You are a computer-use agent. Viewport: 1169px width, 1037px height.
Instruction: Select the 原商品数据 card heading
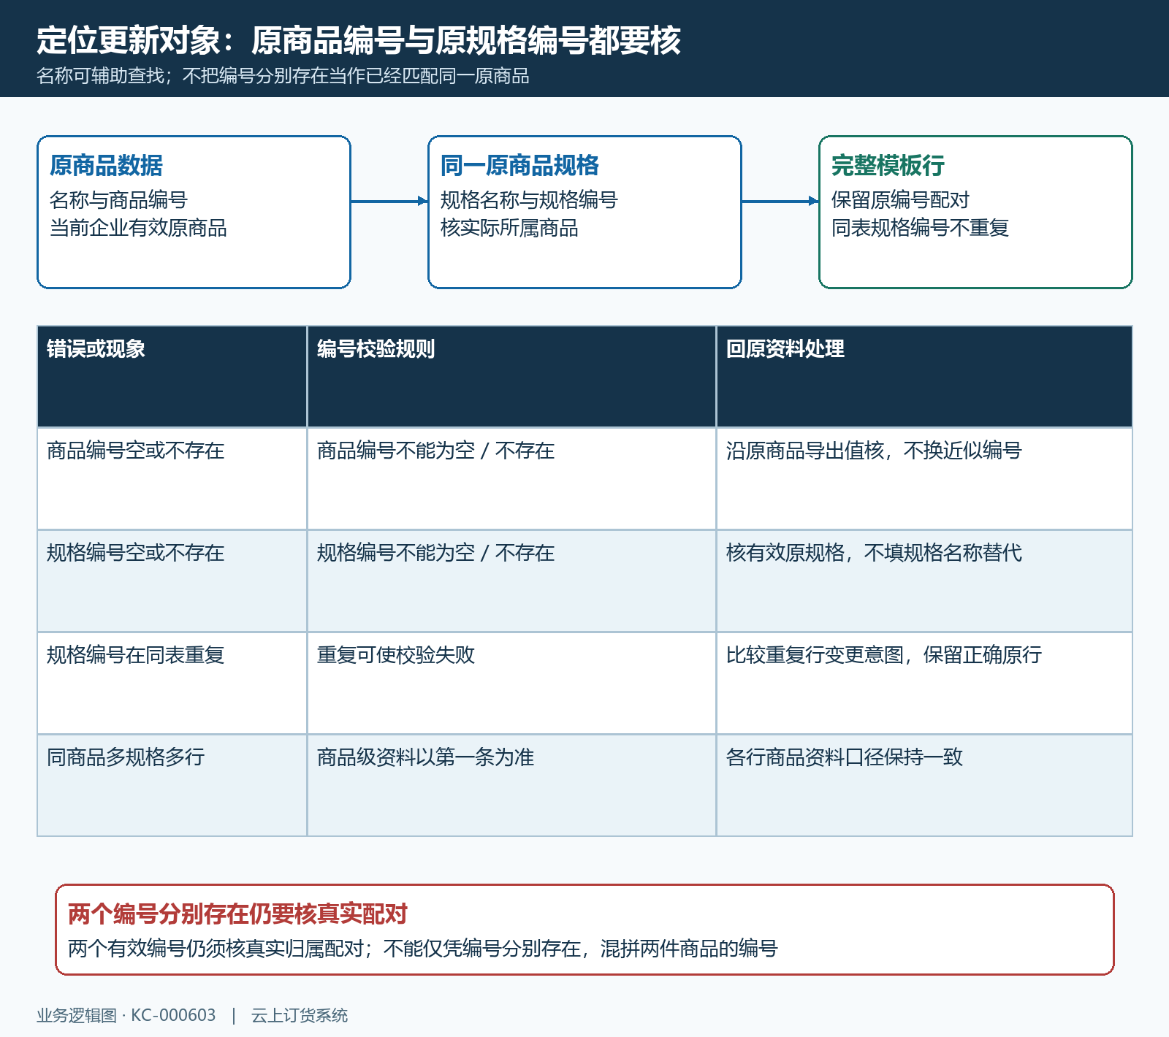(x=107, y=166)
